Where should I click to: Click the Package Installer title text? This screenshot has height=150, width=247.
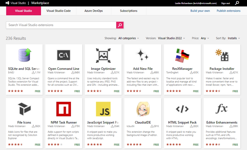[222, 69]
